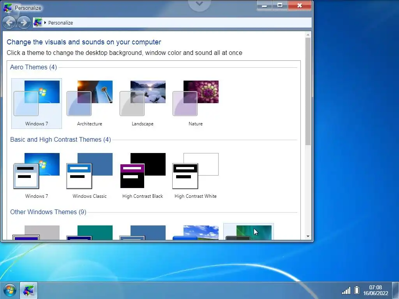Click the down chevron at the window top

pyautogui.click(x=199, y=4)
